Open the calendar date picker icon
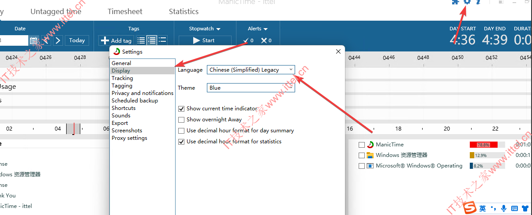 click(x=34, y=40)
